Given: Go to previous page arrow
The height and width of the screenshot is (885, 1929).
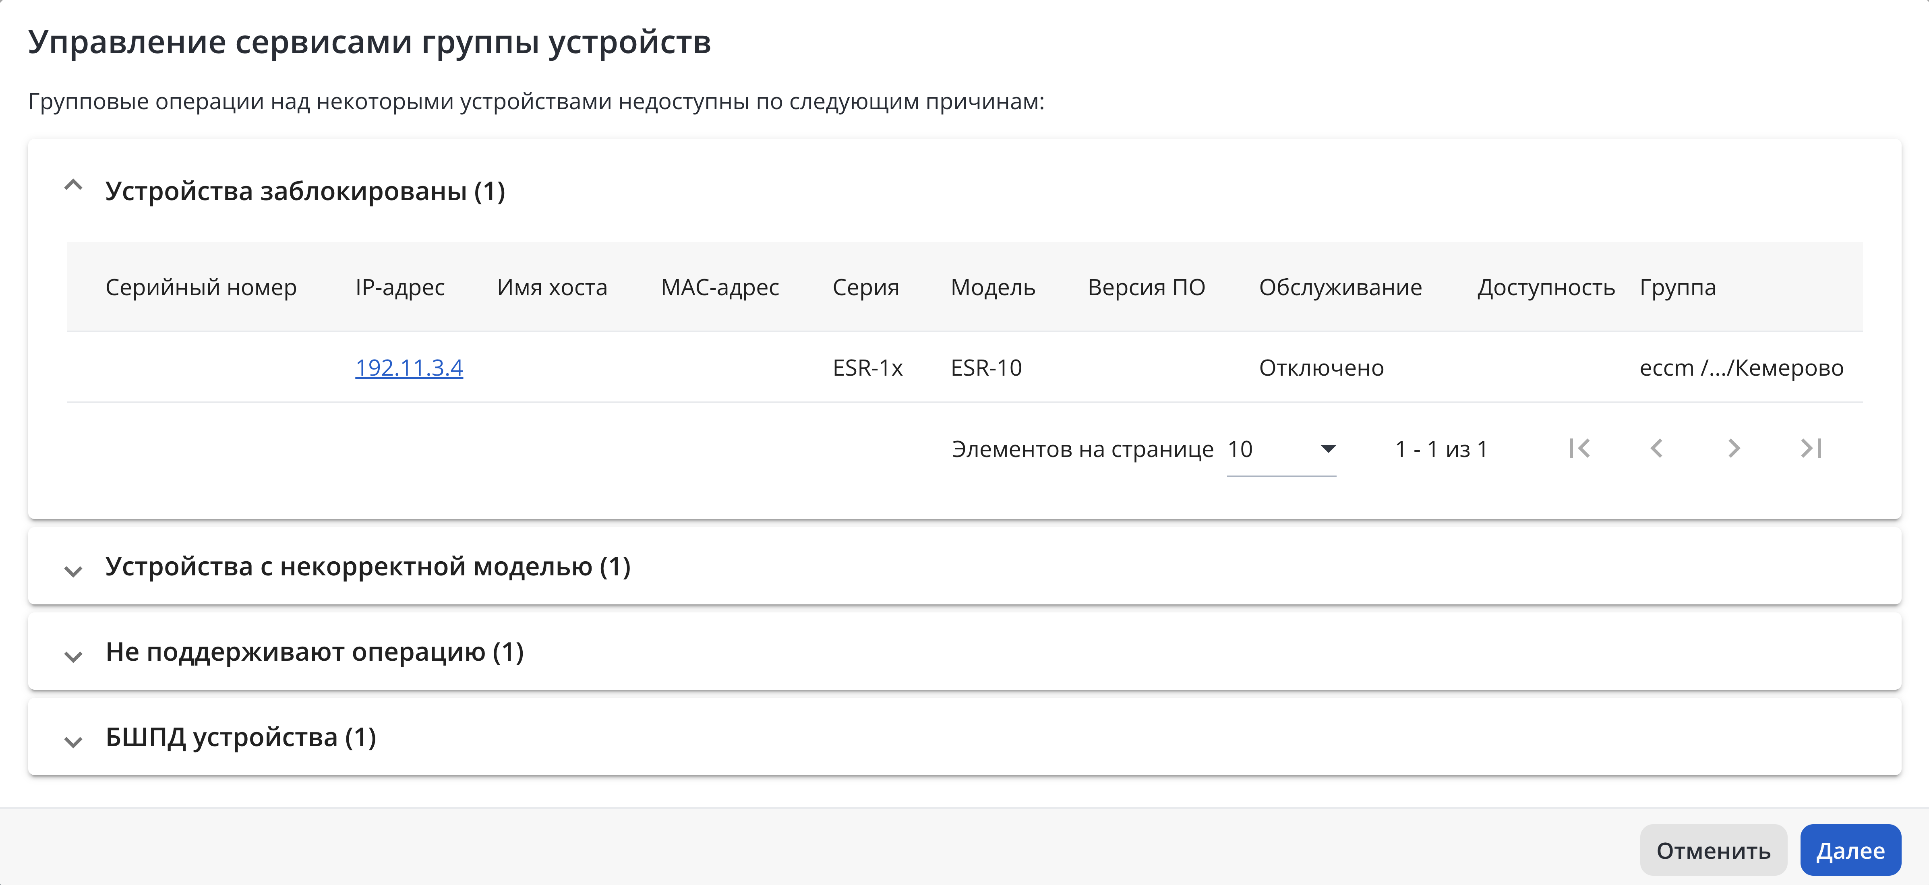Looking at the screenshot, I should tap(1656, 449).
